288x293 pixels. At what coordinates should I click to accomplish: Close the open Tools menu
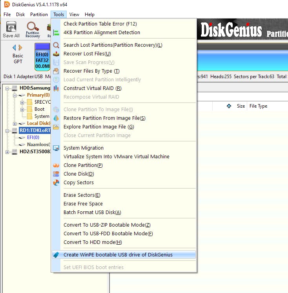click(x=58, y=15)
